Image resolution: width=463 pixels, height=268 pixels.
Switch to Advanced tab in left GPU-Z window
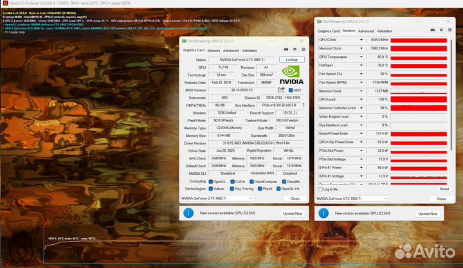[231, 51]
